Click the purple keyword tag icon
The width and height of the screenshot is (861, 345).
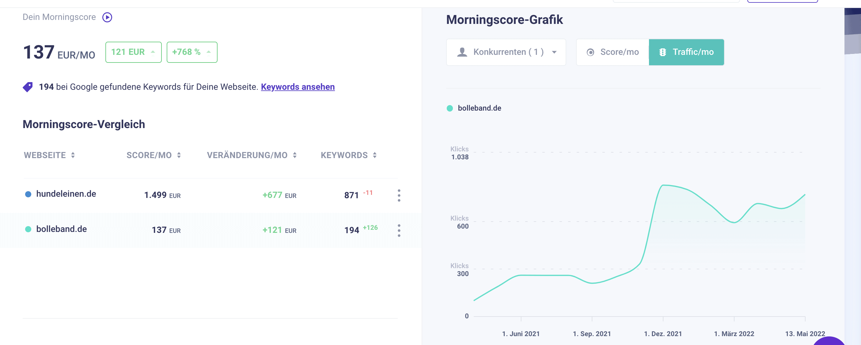click(x=28, y=87)
